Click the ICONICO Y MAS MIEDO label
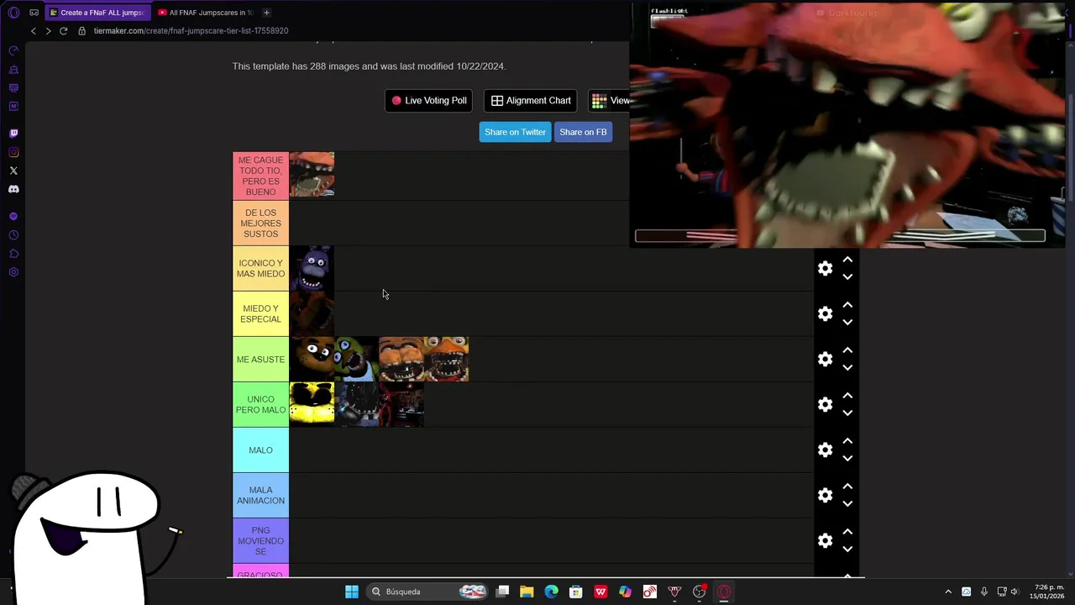Viewport: 1075px width, 605px height. pyautogui.click(x=260, y=268)
